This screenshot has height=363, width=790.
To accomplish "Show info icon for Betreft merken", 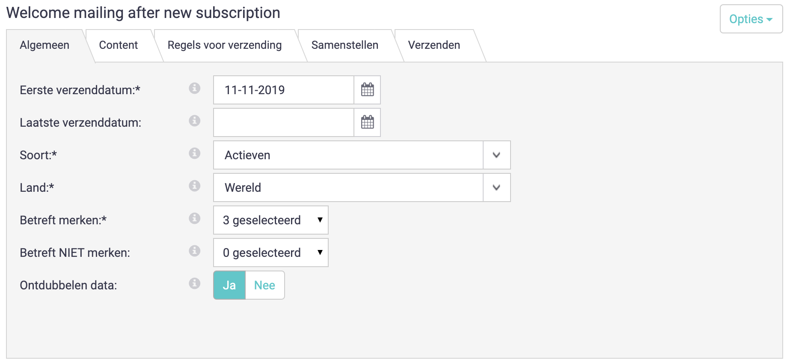I will pos(195,218).
